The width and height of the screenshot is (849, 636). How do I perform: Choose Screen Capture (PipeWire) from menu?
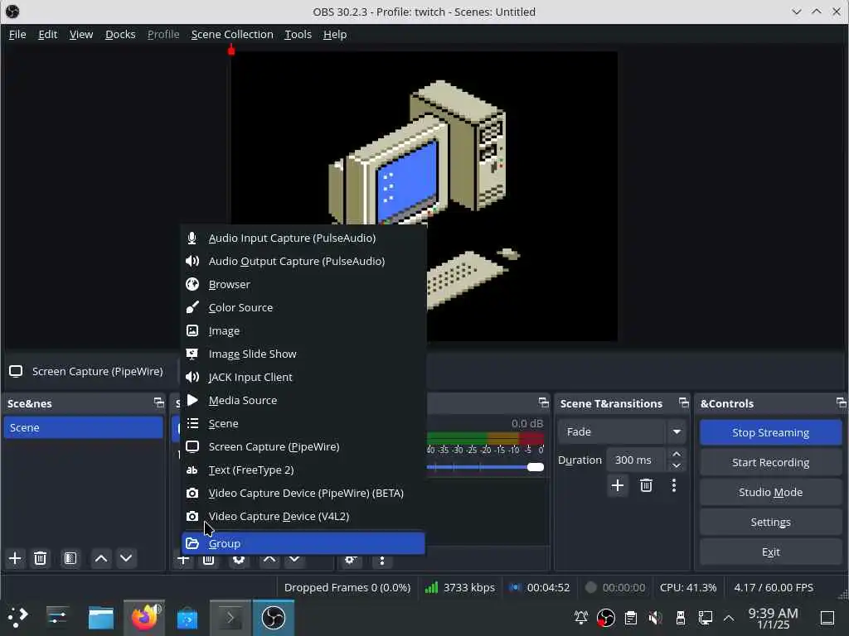303,447
